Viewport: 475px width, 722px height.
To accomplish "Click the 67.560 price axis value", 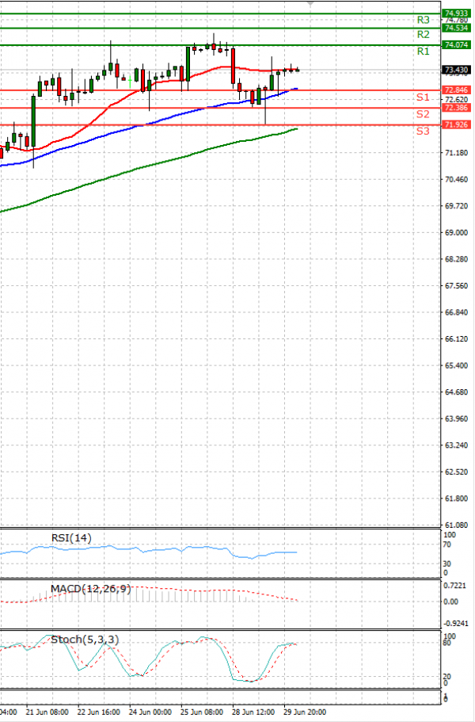I will tap(457, 286).
